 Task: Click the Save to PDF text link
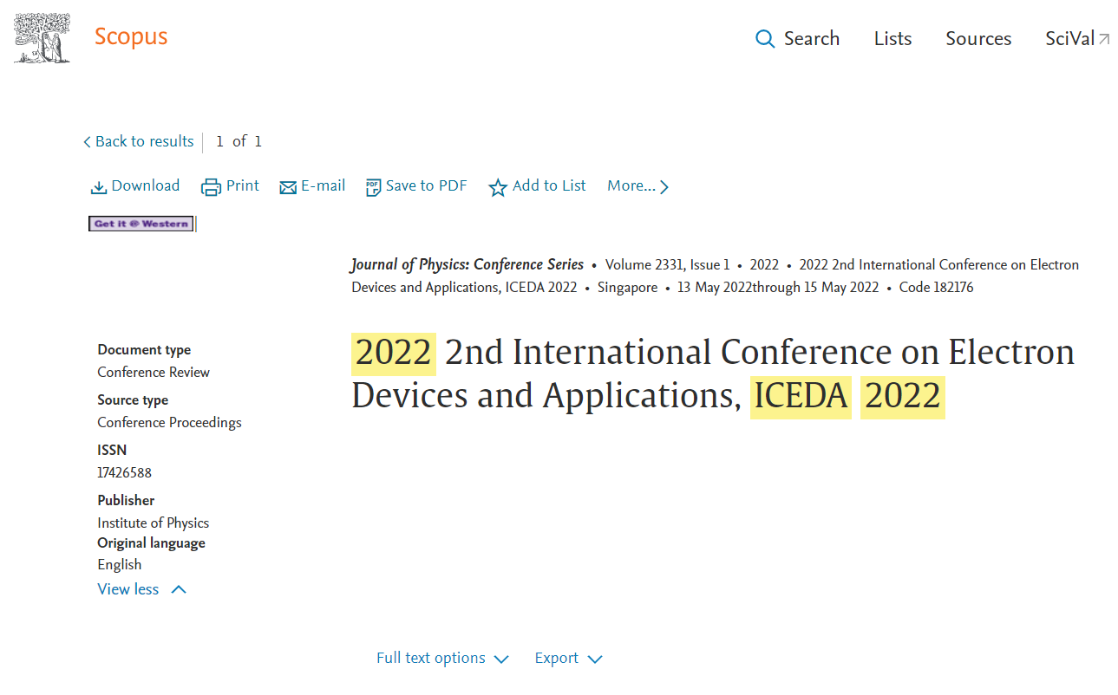coord(427,185)
